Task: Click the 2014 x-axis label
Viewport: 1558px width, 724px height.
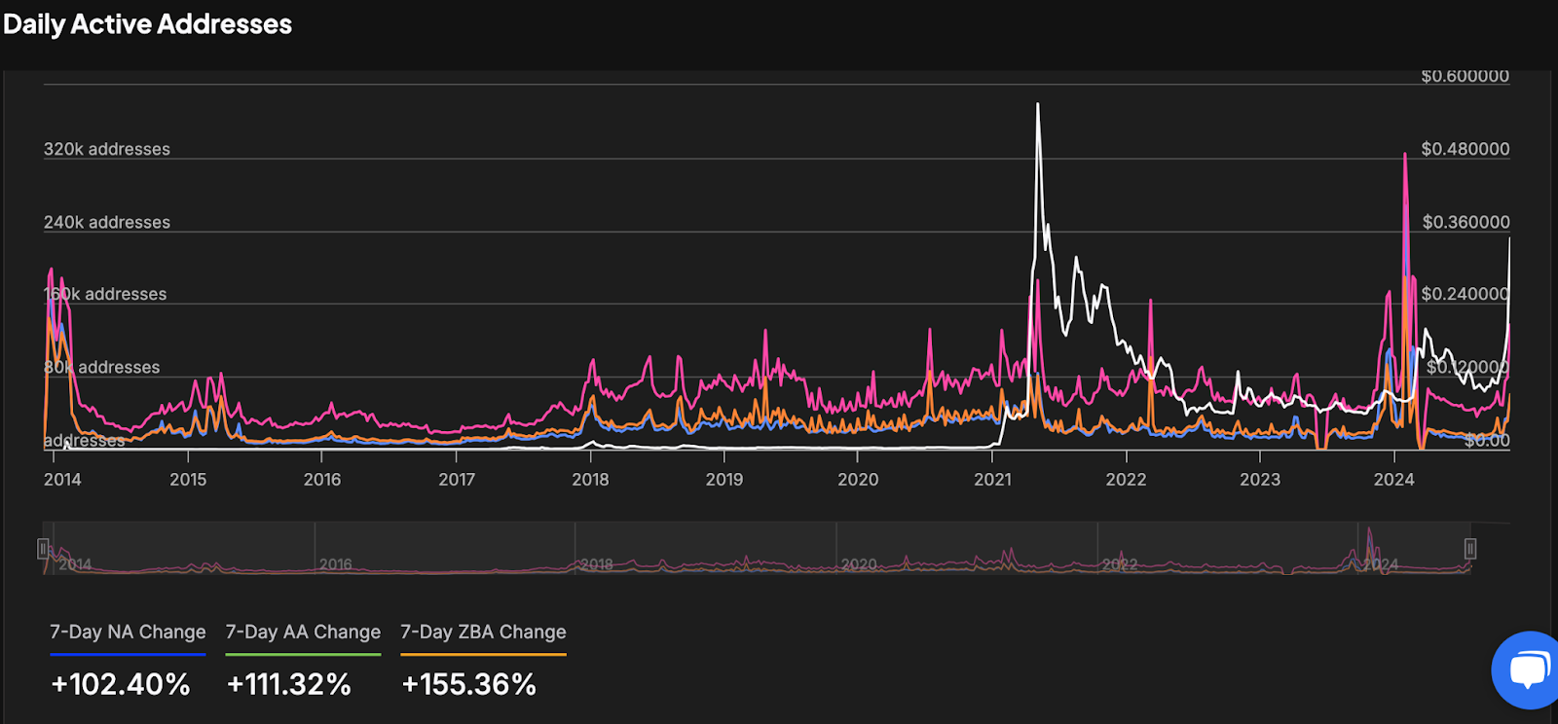Action: pyautogui.click(x=62, y=480)
